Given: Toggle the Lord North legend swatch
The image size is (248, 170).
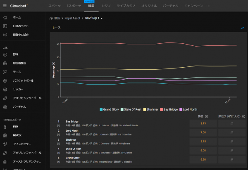Looking at the screenshot, I should (x=181, y=109).
